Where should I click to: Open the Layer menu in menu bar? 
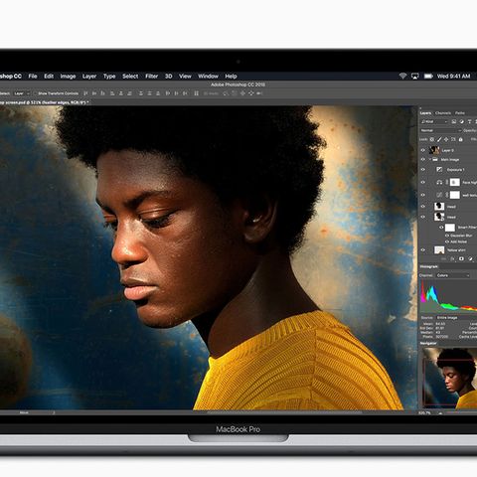click(x=89, y=77)
